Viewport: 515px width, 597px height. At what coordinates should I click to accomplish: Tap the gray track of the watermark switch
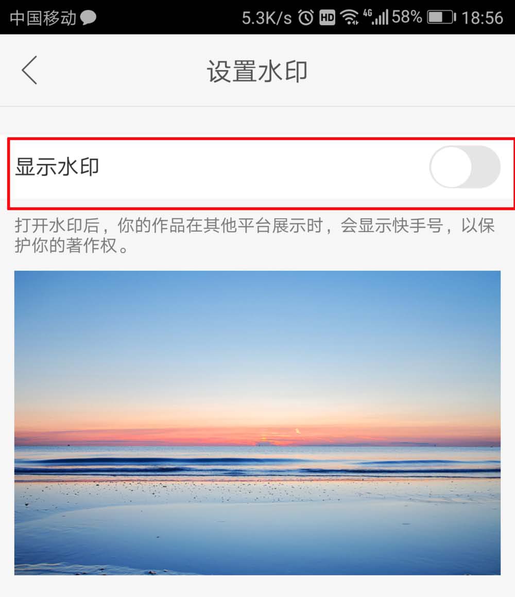pyautogui.click(x=486, y=167)
